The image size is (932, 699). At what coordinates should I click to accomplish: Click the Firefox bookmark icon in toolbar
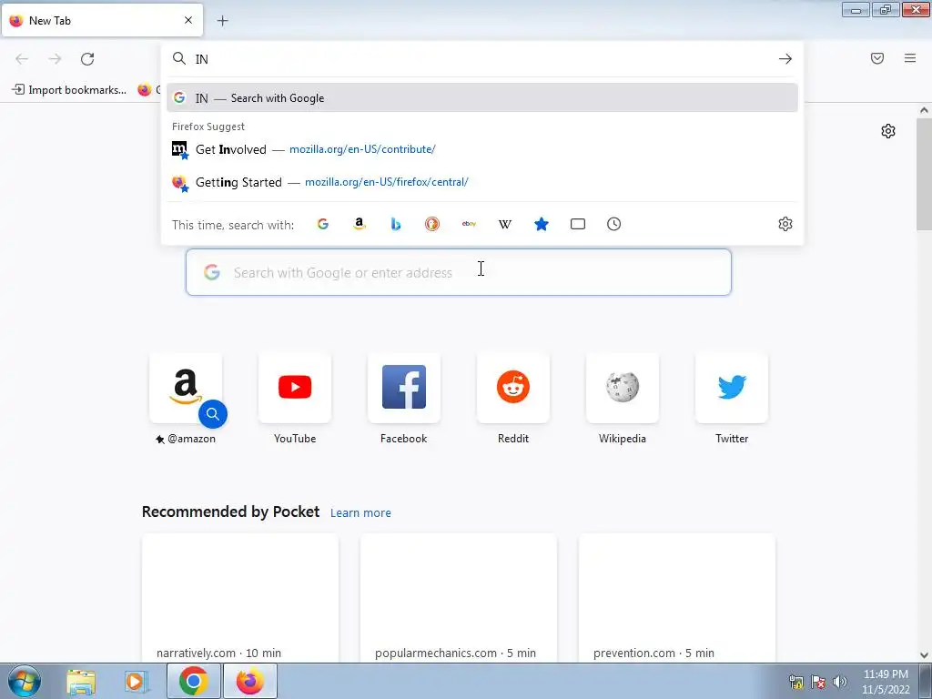coord(145,90)
